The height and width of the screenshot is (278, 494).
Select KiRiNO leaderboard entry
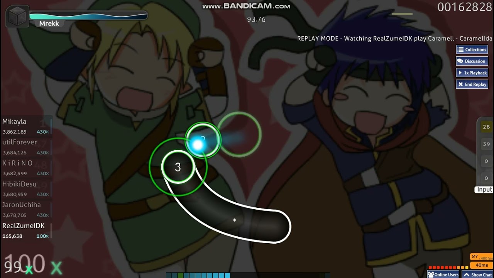point(26,168)
